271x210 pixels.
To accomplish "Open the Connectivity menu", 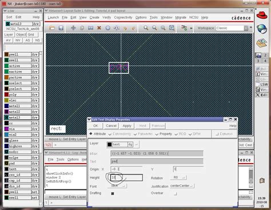I will tap(123, 17).
